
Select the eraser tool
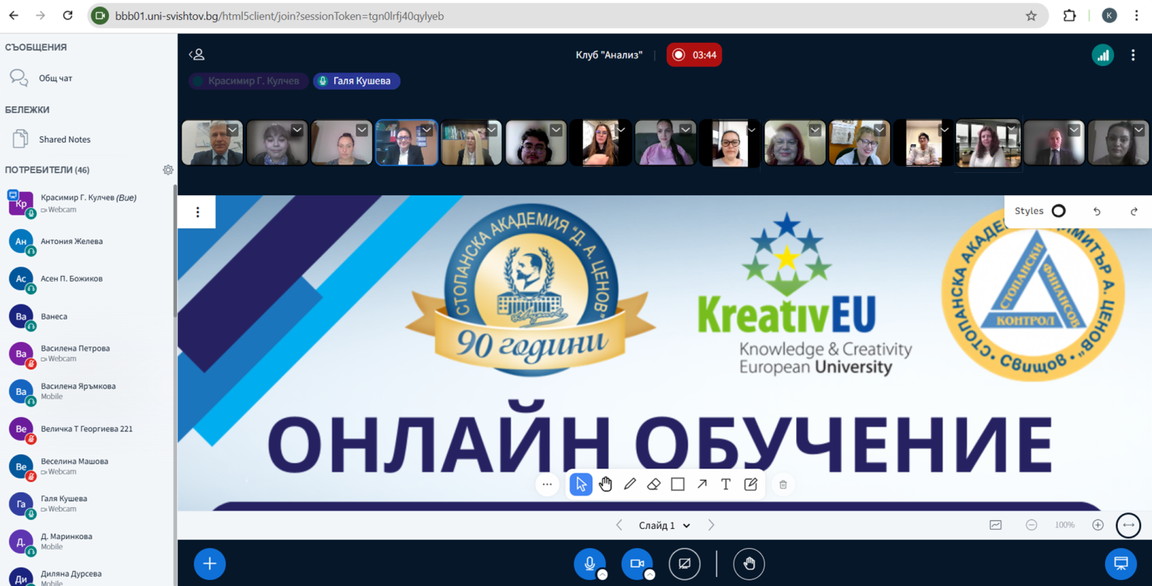click(x=653, y=484)
